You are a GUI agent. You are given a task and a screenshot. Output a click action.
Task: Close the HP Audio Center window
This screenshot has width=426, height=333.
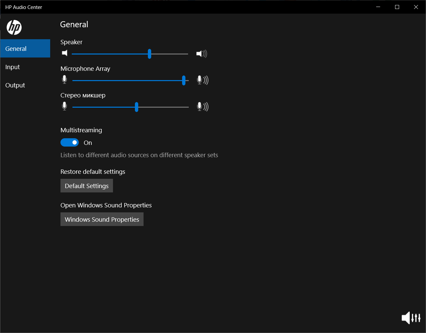pyautogui.click(x=416, y=7)
